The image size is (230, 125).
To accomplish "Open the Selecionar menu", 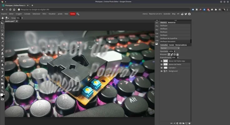I will point(36,14).
